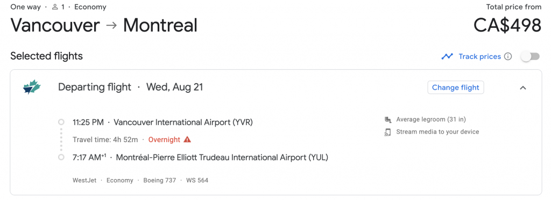
Task: Enable the Track prices toggle
Action: pyautogui.click(x=530, y=57)
